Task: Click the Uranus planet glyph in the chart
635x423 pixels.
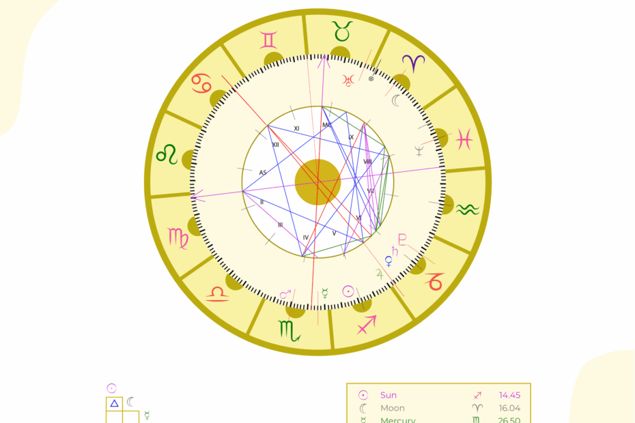Action: (348, 80)
